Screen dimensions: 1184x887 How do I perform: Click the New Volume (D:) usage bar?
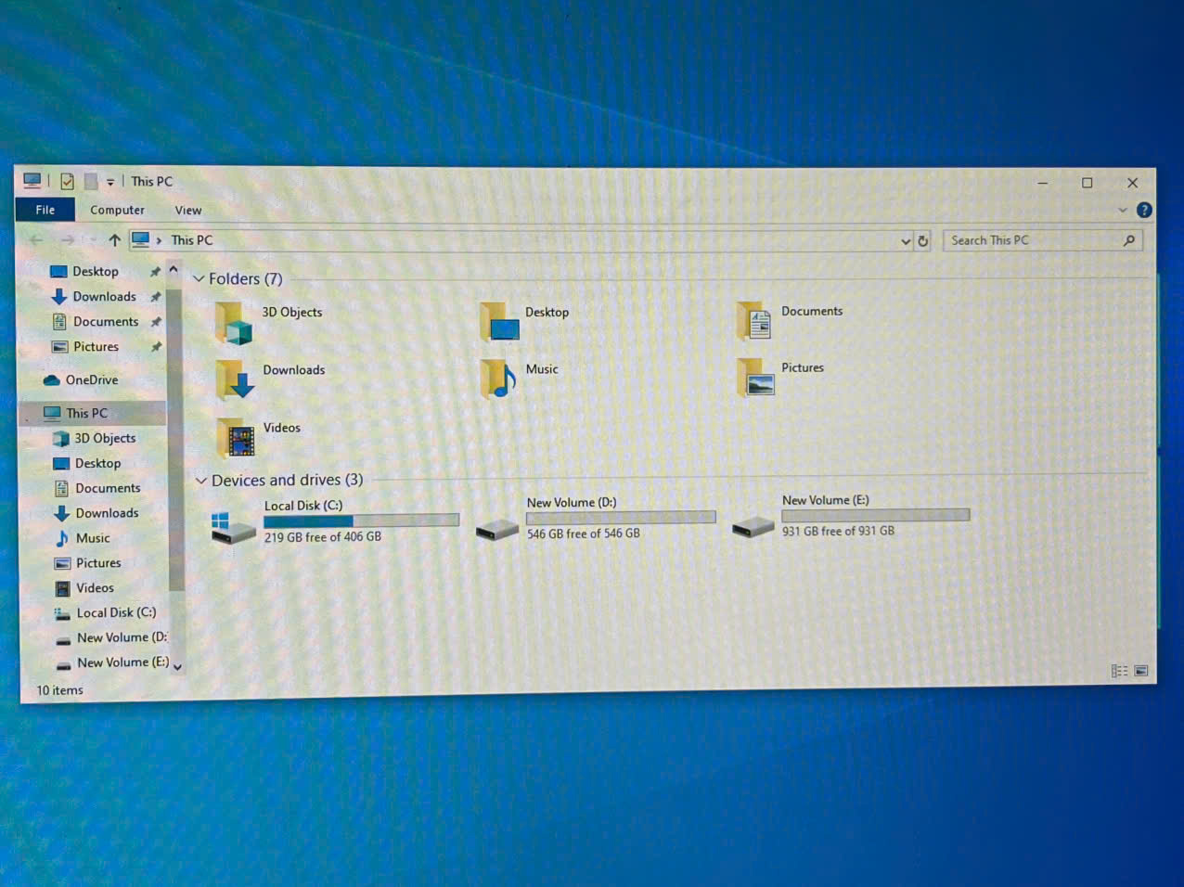click(621, 518)
